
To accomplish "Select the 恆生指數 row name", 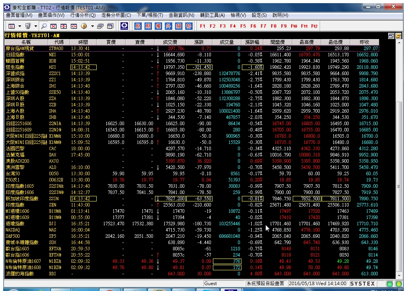I will click(15, 67).
